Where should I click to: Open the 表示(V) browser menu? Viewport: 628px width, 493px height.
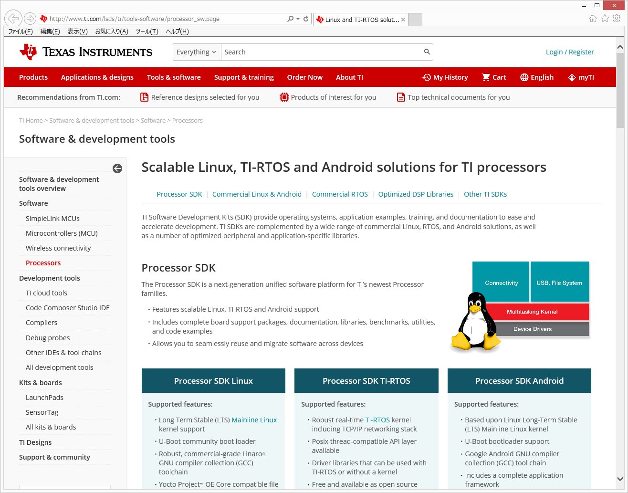77,31
